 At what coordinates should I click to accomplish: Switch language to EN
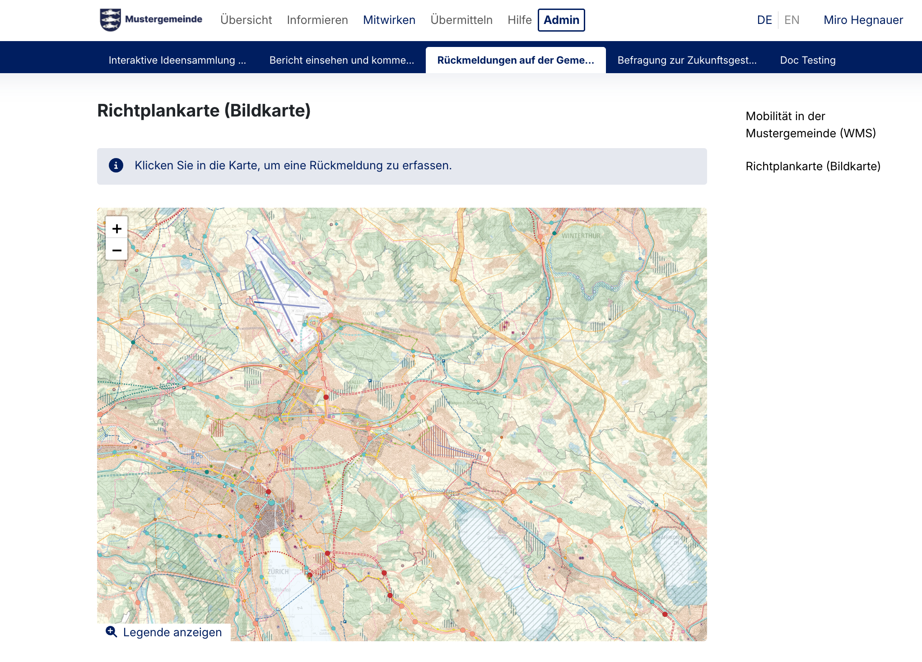coord(792,20)
